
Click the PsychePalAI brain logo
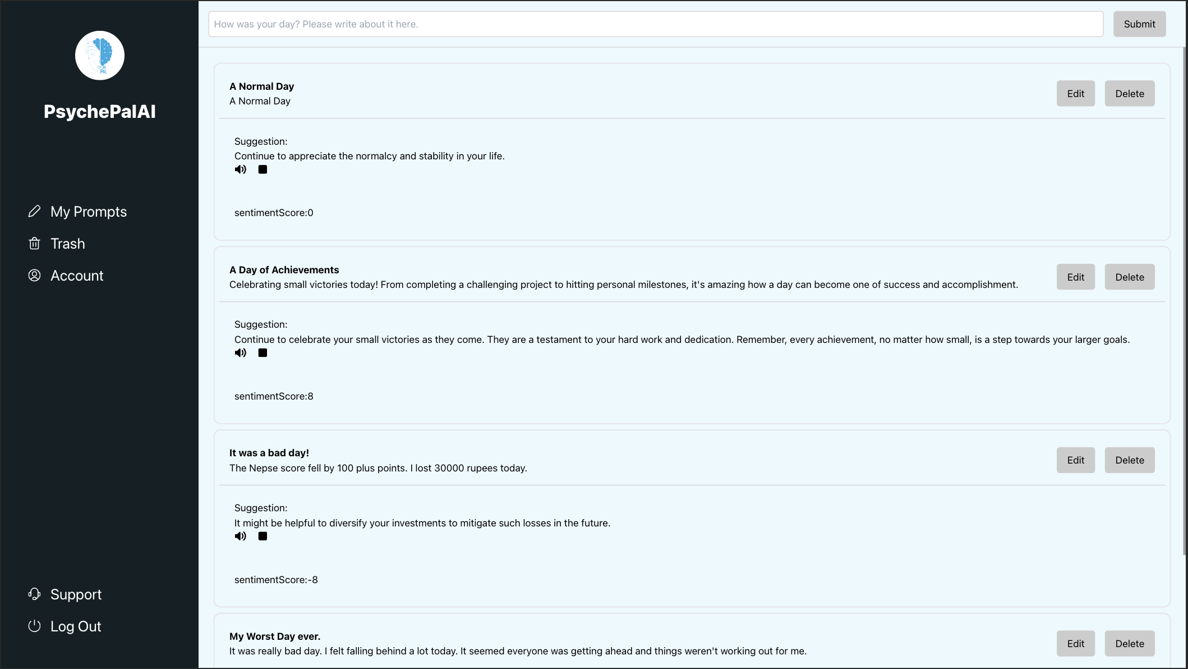point(100,56)
